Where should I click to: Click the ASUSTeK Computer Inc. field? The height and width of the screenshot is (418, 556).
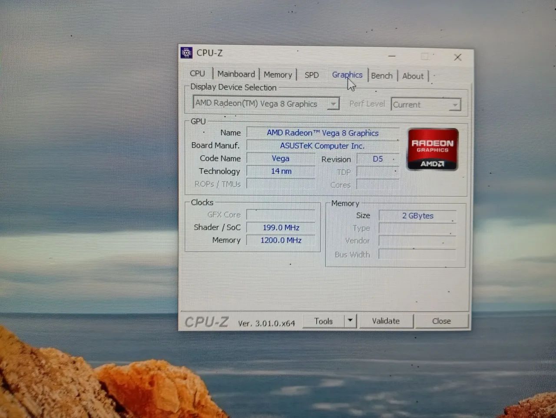pos(322,146)
